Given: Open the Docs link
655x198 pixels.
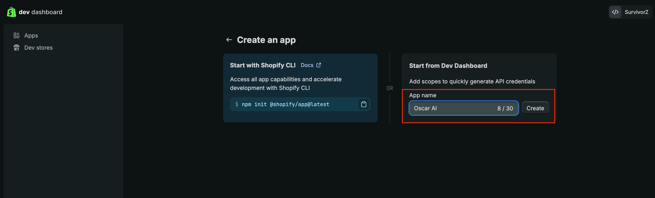Looking at the screenshot, I should 307,65.
